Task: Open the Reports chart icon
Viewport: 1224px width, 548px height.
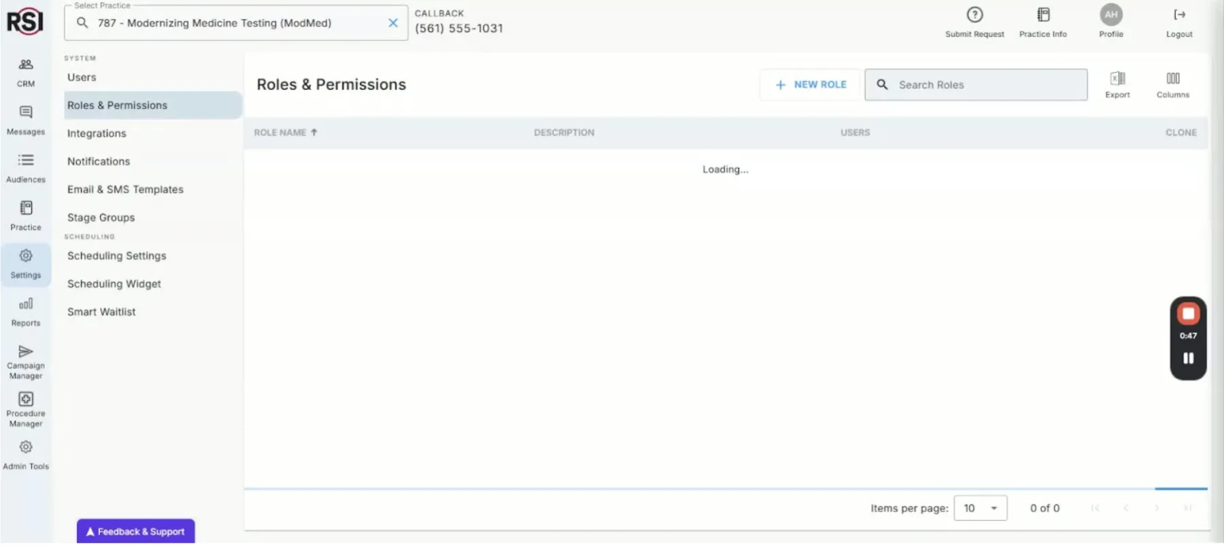Action: (x=26, y=304)
